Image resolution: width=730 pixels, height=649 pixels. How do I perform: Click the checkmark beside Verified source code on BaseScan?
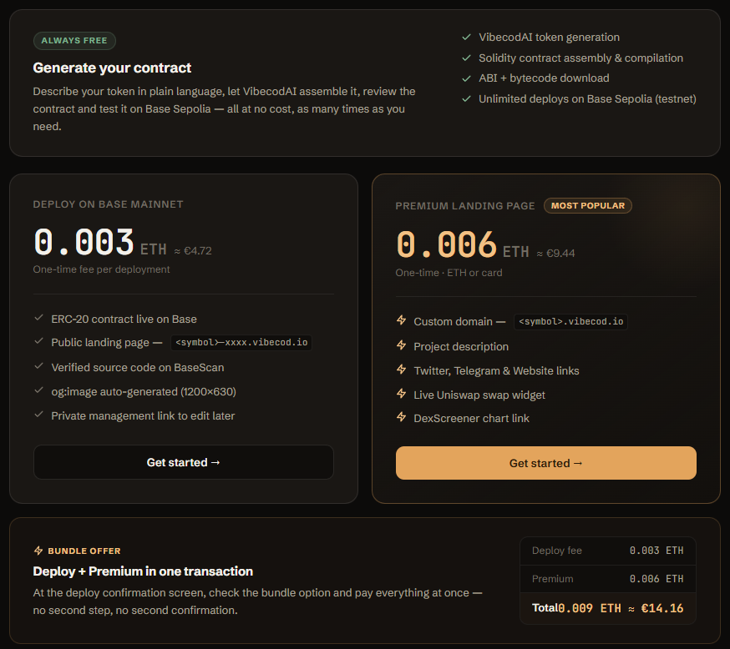pos(38,366)
